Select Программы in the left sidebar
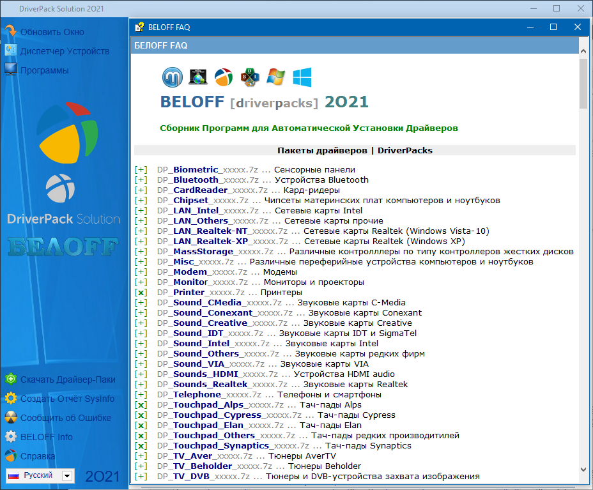The image size is (593, 490). tap(44, 70)
